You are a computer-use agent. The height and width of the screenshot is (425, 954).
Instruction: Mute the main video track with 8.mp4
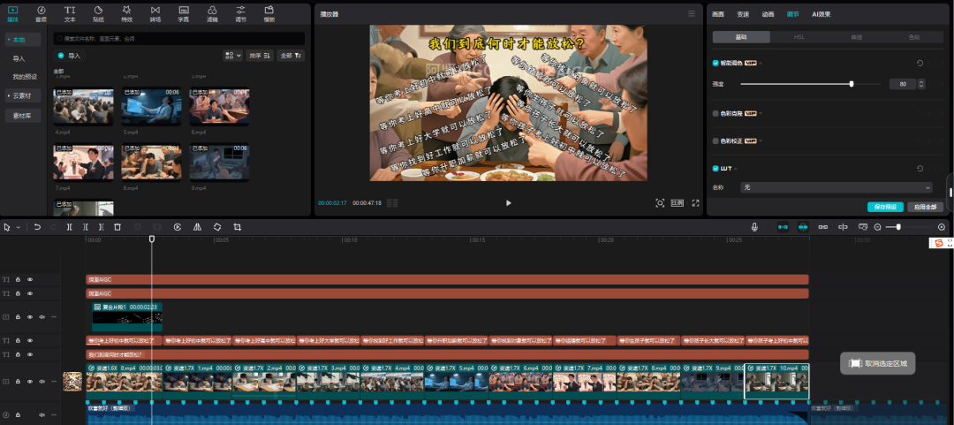[42, 382]
